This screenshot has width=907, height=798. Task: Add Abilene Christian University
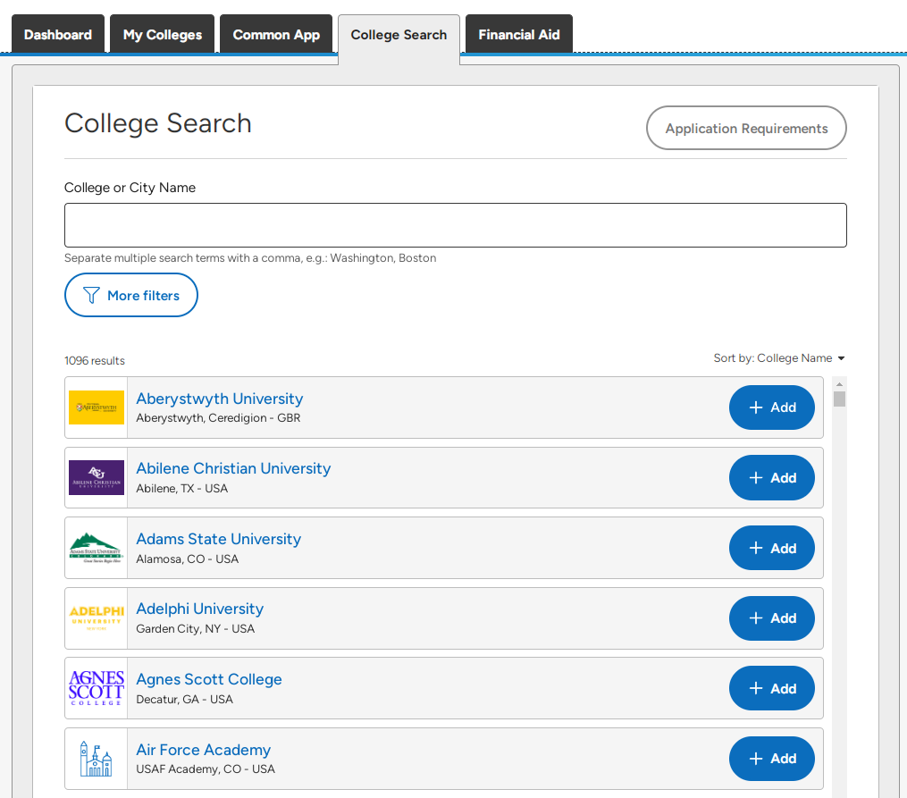tap(772, 478)
